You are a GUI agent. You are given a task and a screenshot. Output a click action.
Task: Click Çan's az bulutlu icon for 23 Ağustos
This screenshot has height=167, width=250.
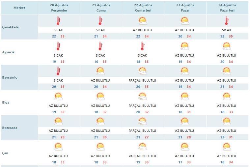tap(185, 147)
